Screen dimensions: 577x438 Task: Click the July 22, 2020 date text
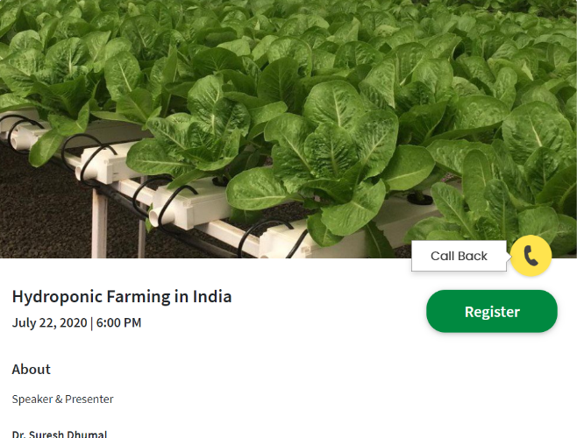50,322
